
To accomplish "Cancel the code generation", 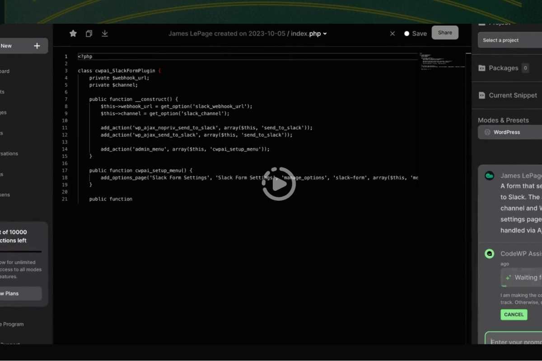I will pos(514,315).
